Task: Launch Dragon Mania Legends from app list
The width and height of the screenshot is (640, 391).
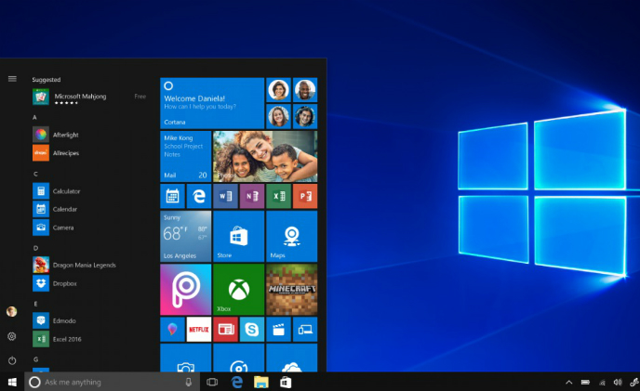Action: pyautogui.click(x=74, y=265)
